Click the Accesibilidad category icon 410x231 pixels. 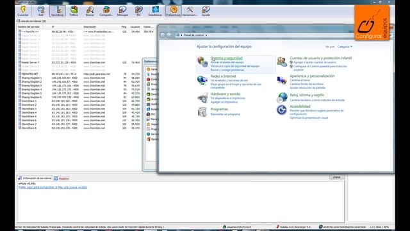[282, 110]
